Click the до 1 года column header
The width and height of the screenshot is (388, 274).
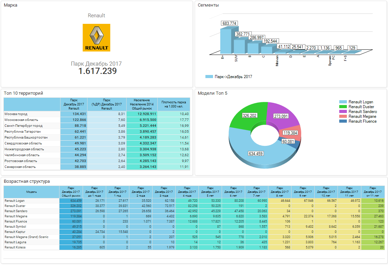(94, 192)
